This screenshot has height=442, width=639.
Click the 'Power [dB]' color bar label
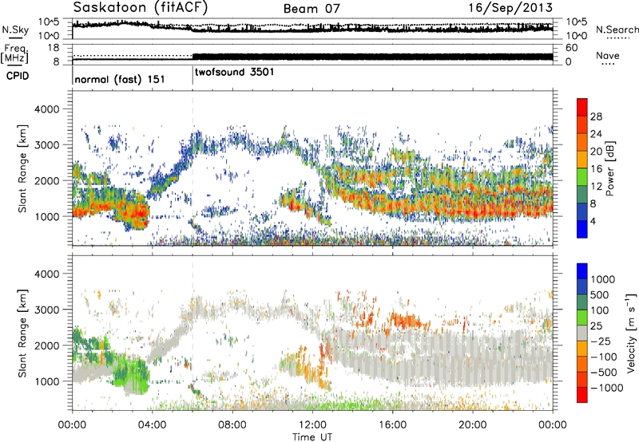(610, 168)
